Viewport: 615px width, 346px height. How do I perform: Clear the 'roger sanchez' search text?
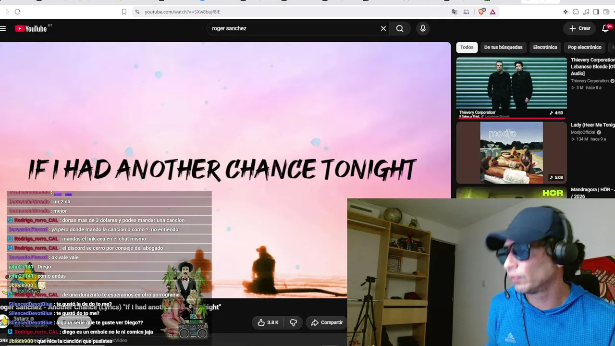coord(383,28)
